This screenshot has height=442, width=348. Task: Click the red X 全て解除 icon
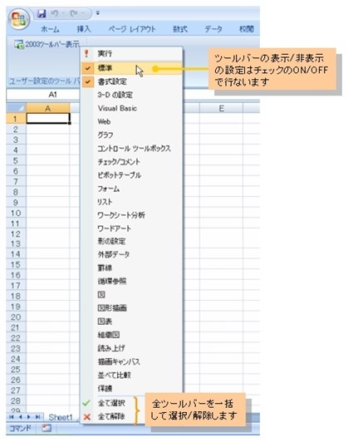pyautogui.click(x=87, y=416)
